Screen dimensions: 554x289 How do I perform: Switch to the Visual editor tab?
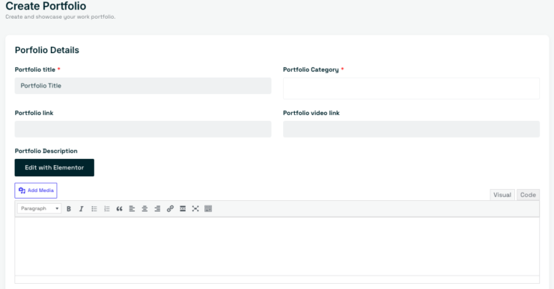[502, 195]
